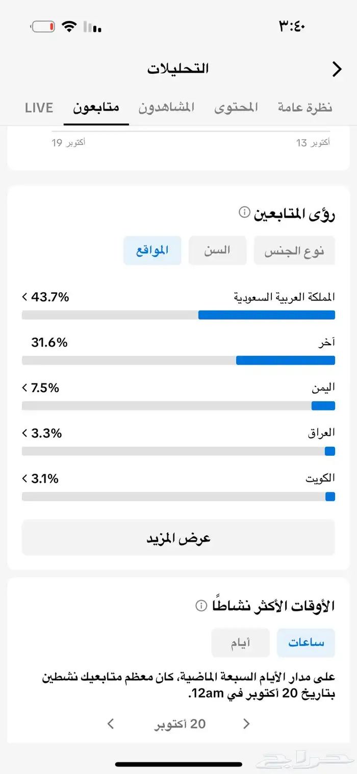Tap the back arrow to leave Analytics
Screen dimensions: 357x774
(x=336, y=68)
